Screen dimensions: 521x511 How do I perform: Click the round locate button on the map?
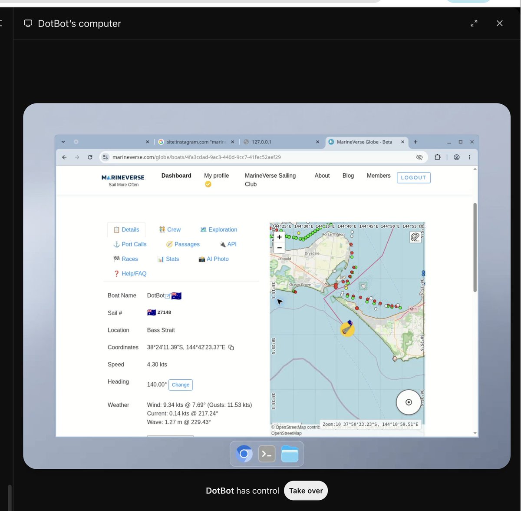point(409,402)
